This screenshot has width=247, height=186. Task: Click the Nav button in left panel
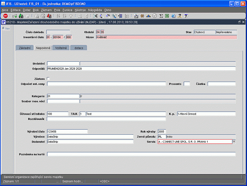(x=6, y=29)
